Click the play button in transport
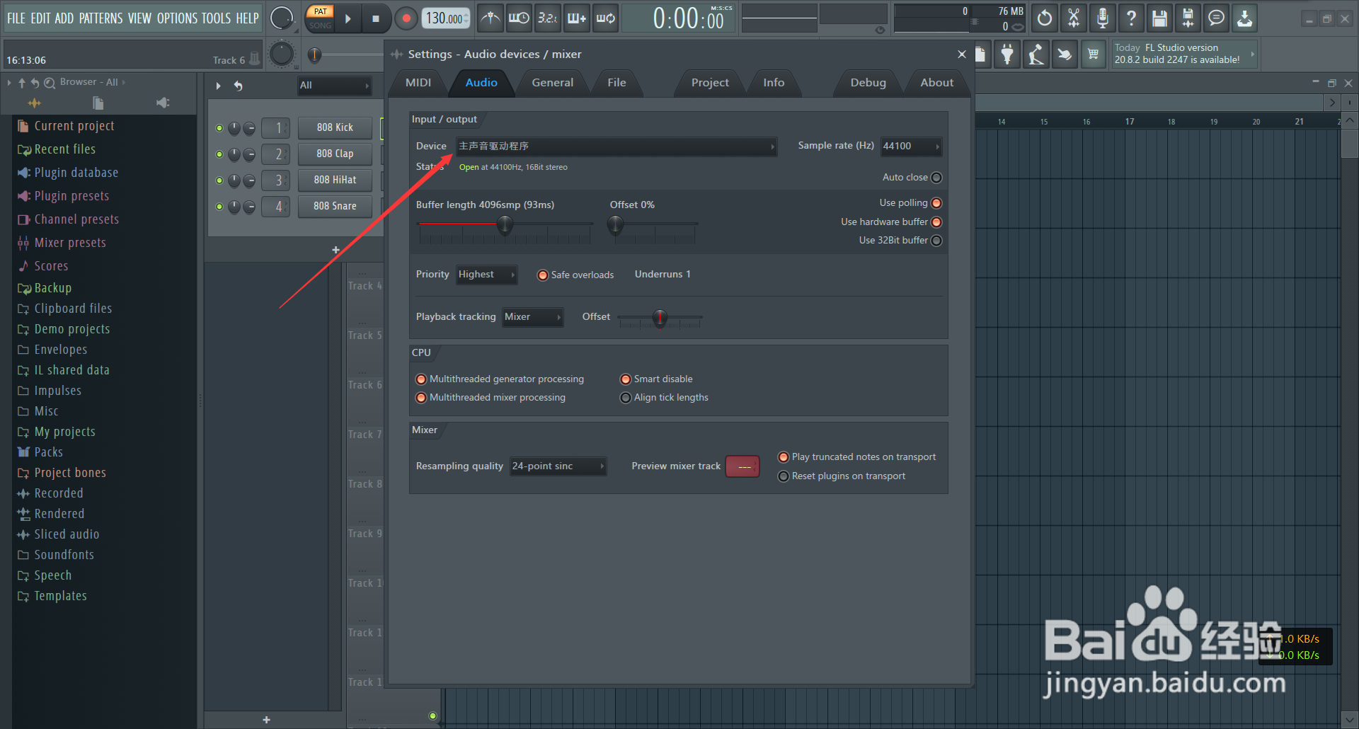Viewport: 1359px width, 729px height. (348, 18)
